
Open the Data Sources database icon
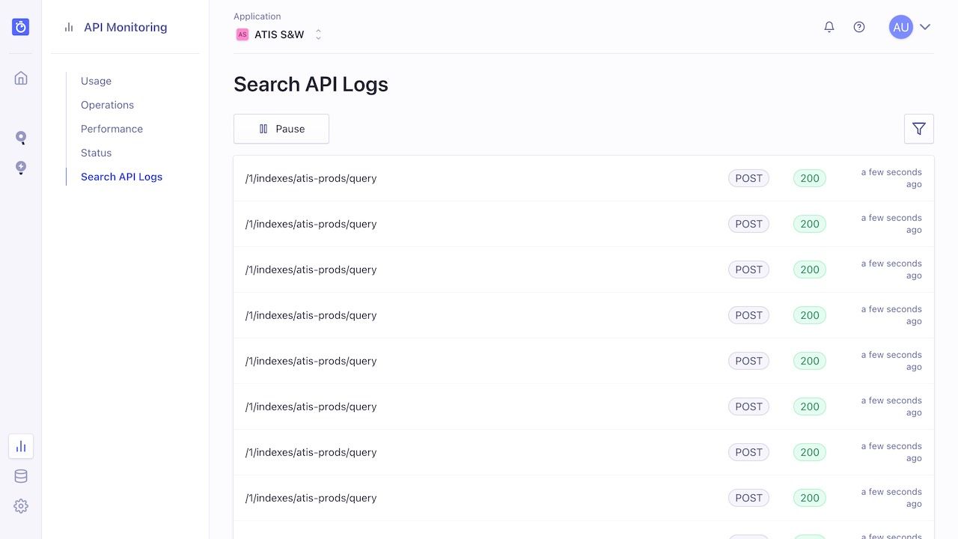click(x=20, y=475)
